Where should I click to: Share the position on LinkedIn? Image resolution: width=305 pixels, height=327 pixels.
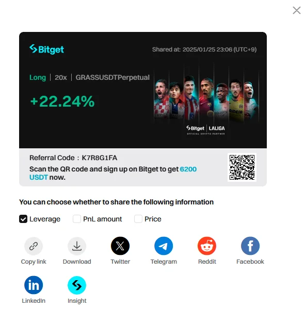click(34, 285)
